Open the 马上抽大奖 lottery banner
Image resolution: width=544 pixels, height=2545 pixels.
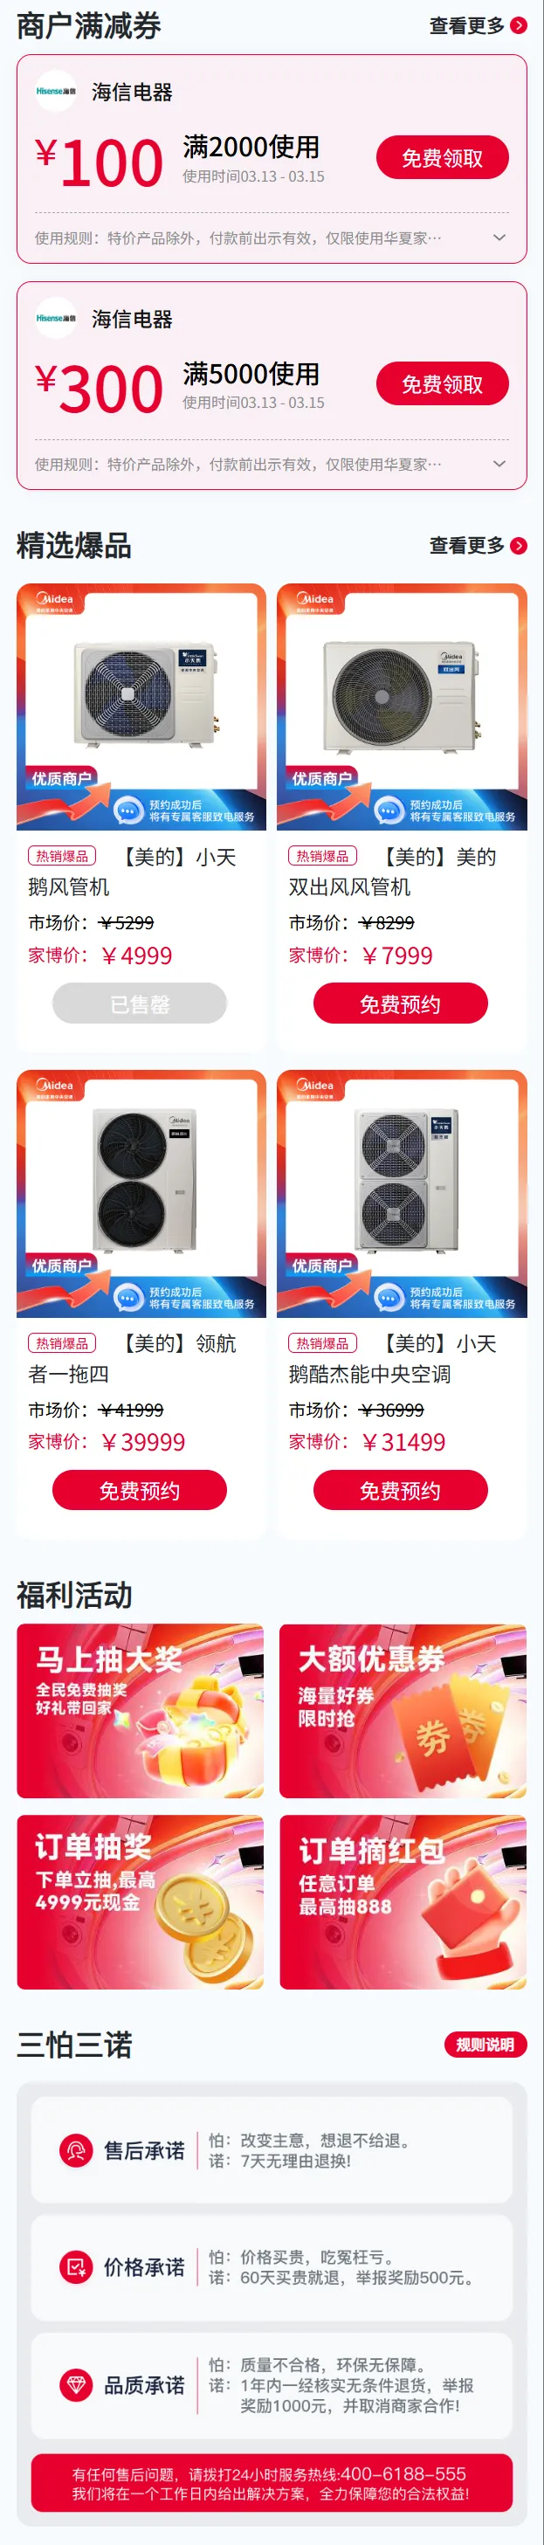point(141,1711)
